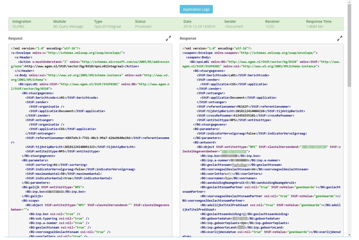
Task: Select the Date value 2018-12-24 14:00:41
Action: point(199,26)
